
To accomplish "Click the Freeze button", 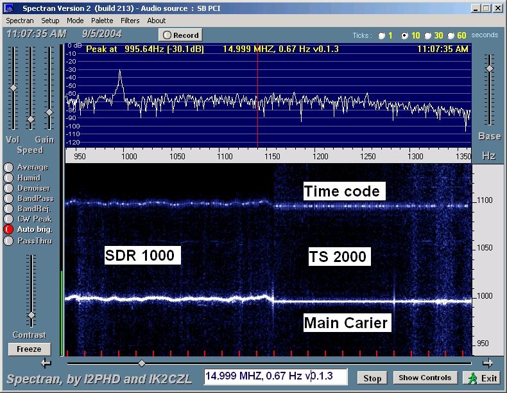I will [29, 349].
